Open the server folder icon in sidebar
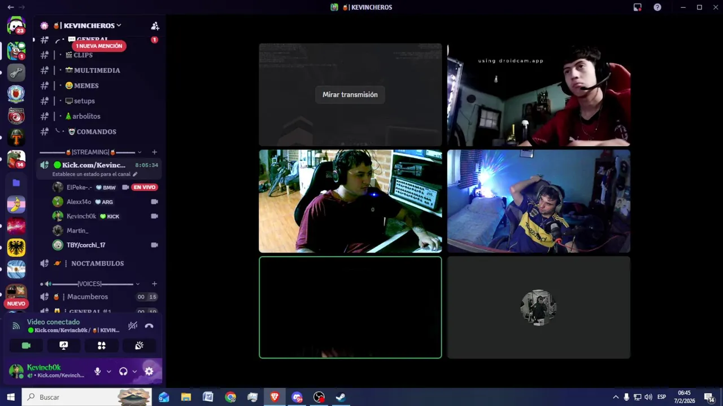 (x=16, y=183)
